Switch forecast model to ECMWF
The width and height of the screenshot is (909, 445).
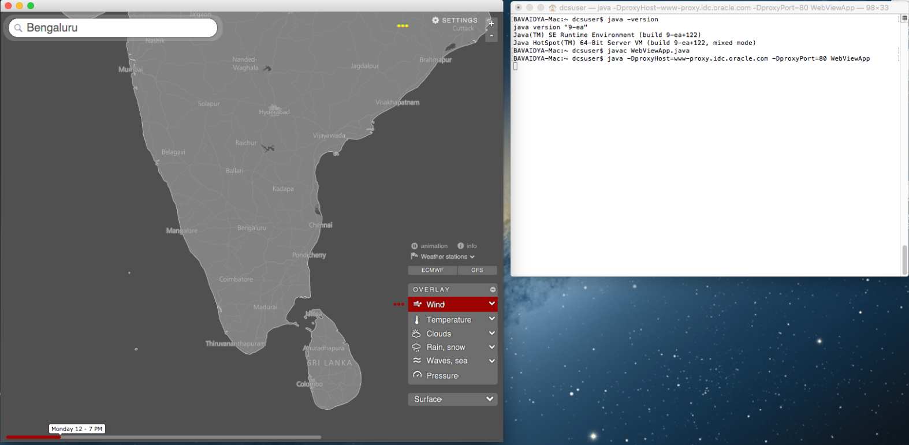pos(433,270)
